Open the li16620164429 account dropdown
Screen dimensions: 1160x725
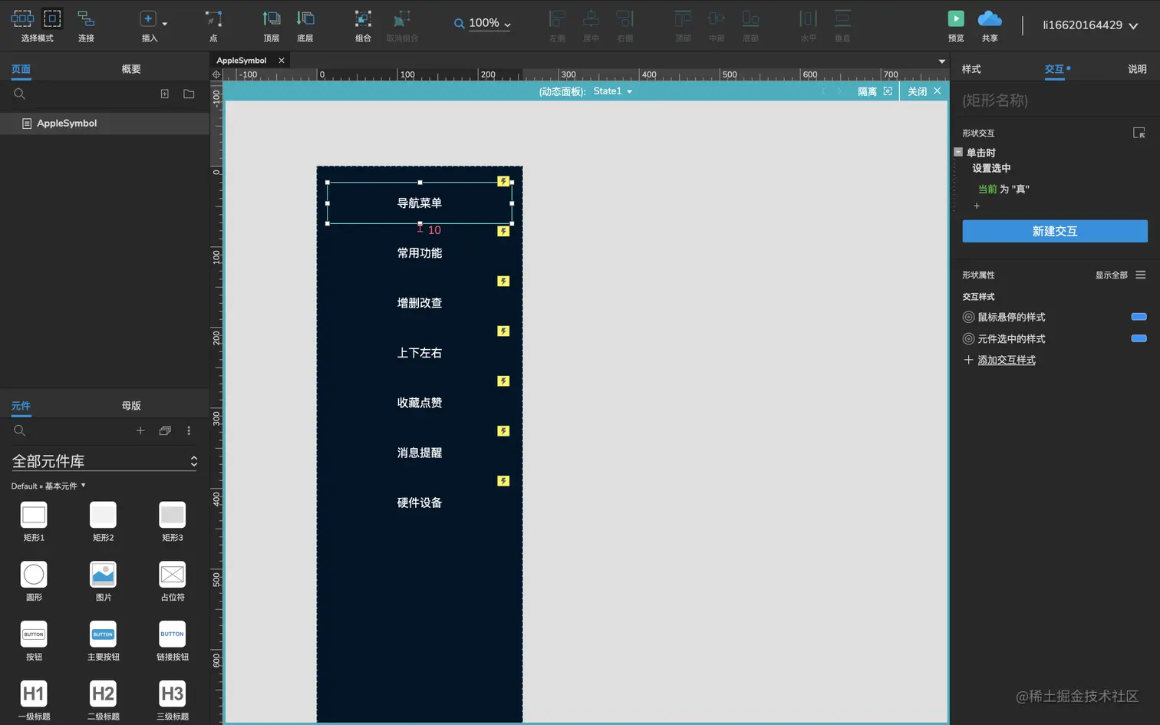pyautogui.click(x=1090, y=25)
